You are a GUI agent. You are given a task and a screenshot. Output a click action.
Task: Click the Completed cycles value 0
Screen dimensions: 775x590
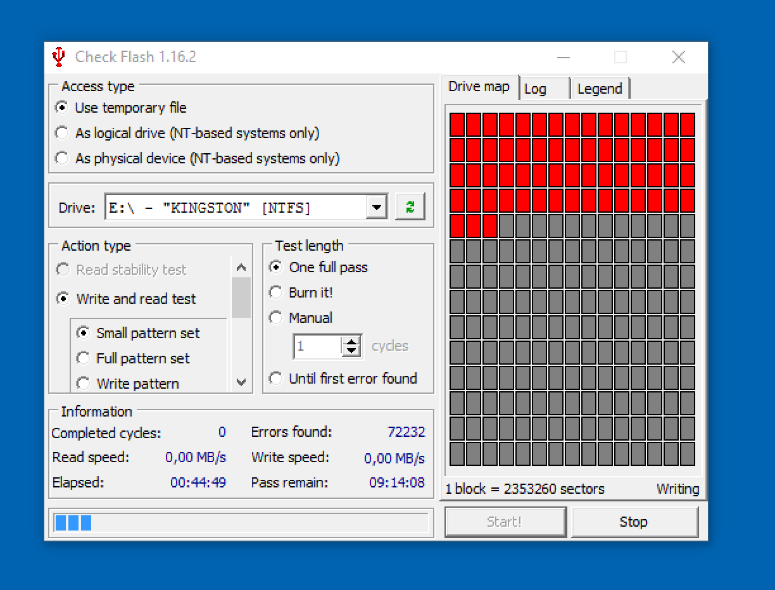coord(222,432)
